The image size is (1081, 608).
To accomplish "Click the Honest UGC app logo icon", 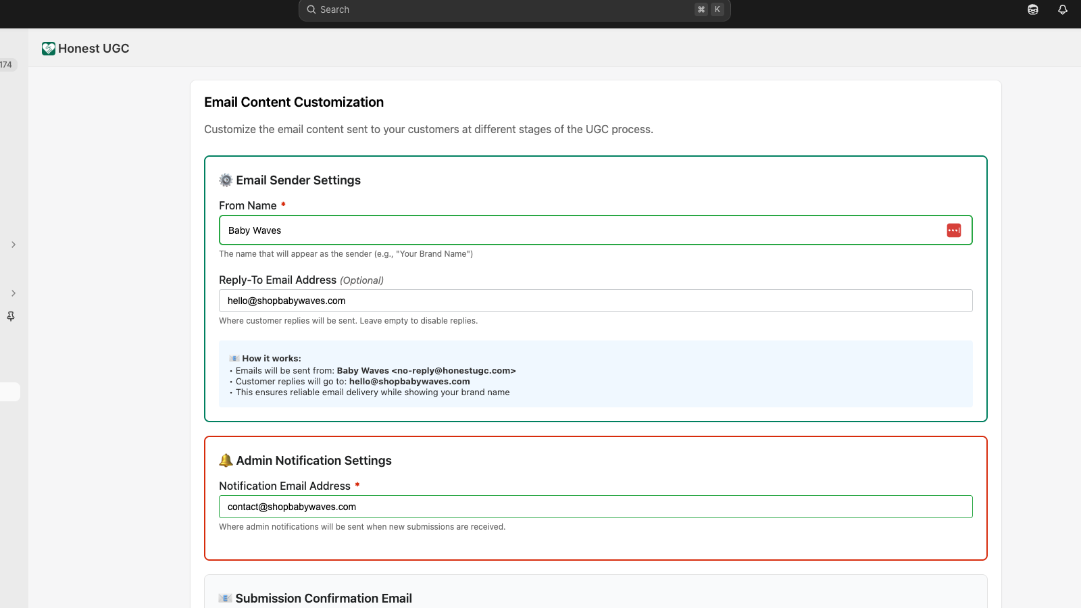I will [49, 49].
